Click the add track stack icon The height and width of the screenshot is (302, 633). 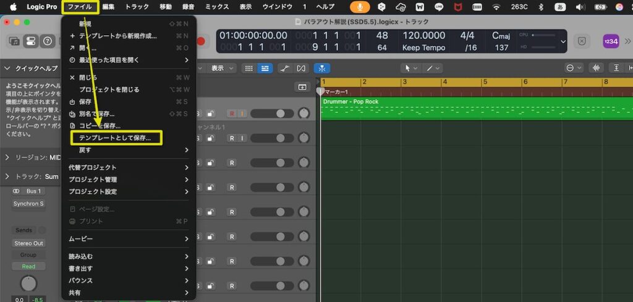click(302, 87)
